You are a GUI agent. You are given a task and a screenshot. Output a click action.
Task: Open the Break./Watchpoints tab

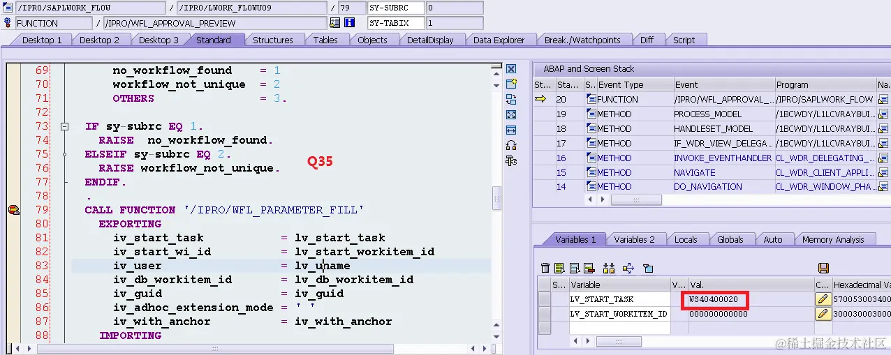(x=582, y=40)
